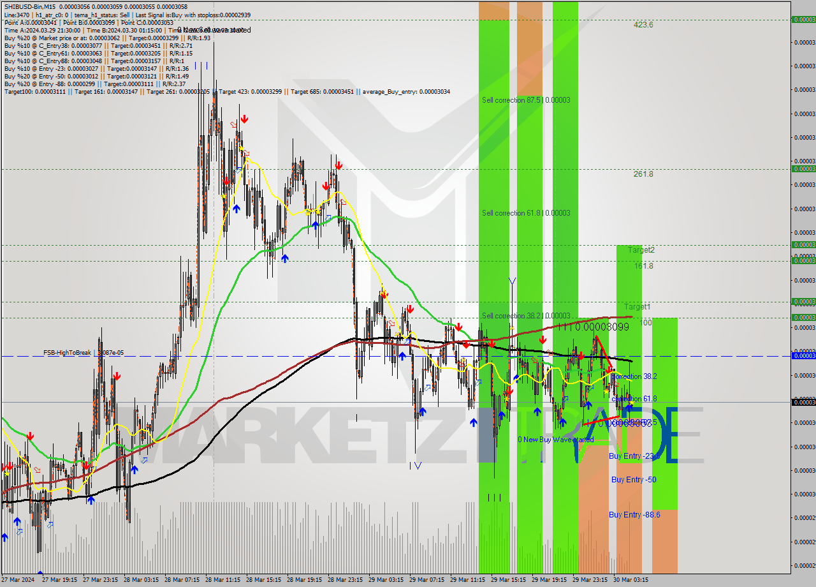Screen dimensions: 816x587
Task: Click the 'Line:3470 | h1_atr_c0: 0' info line
Action: coord(127,15)
